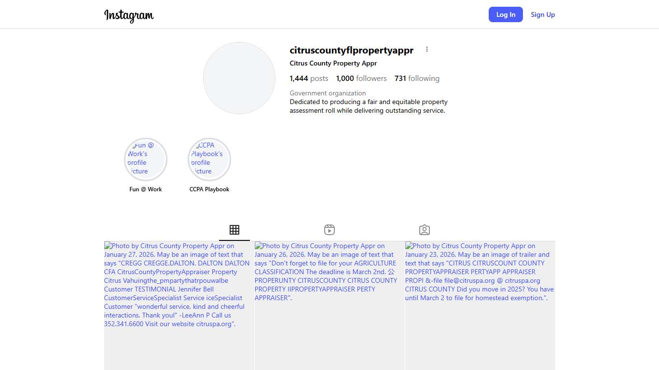Open the CCPA Playbook highlight circle
Screen dimensions: 659x370
(209, 159)
